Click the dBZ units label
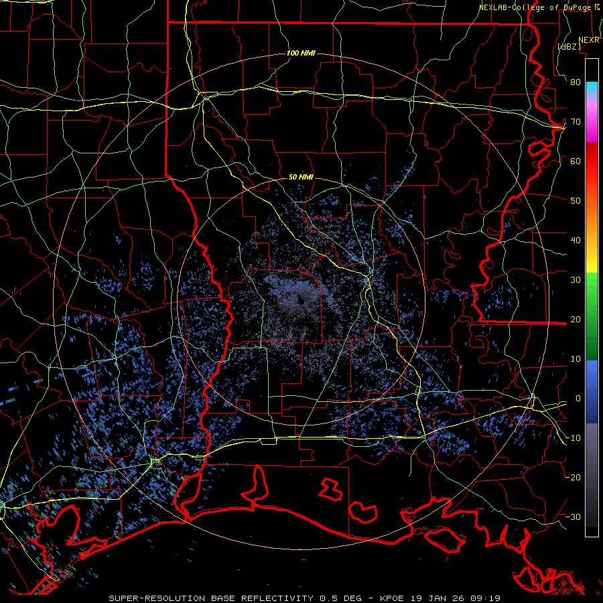 [569, 46]
